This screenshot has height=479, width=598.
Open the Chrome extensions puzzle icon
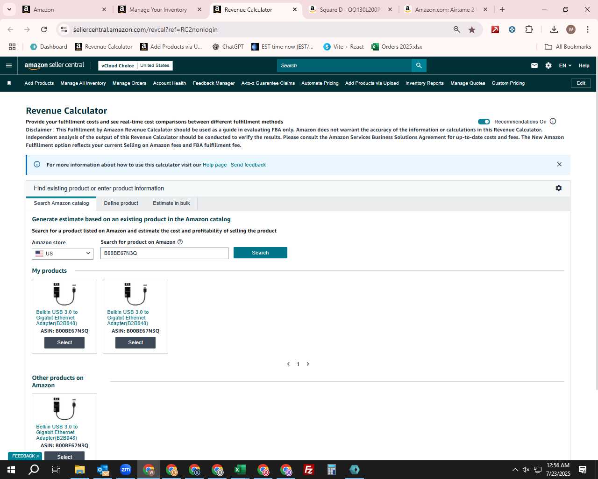[529, 29]
